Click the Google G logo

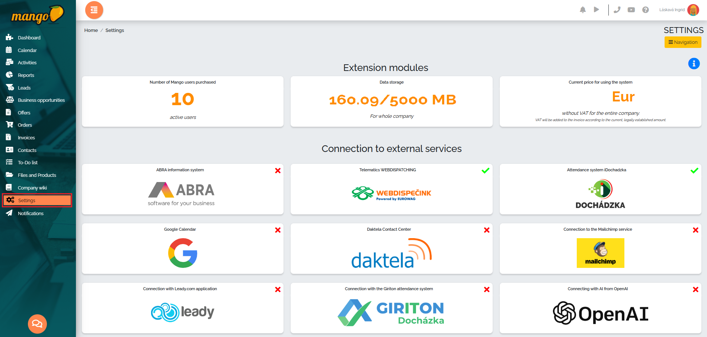click(x=183, y=253)
